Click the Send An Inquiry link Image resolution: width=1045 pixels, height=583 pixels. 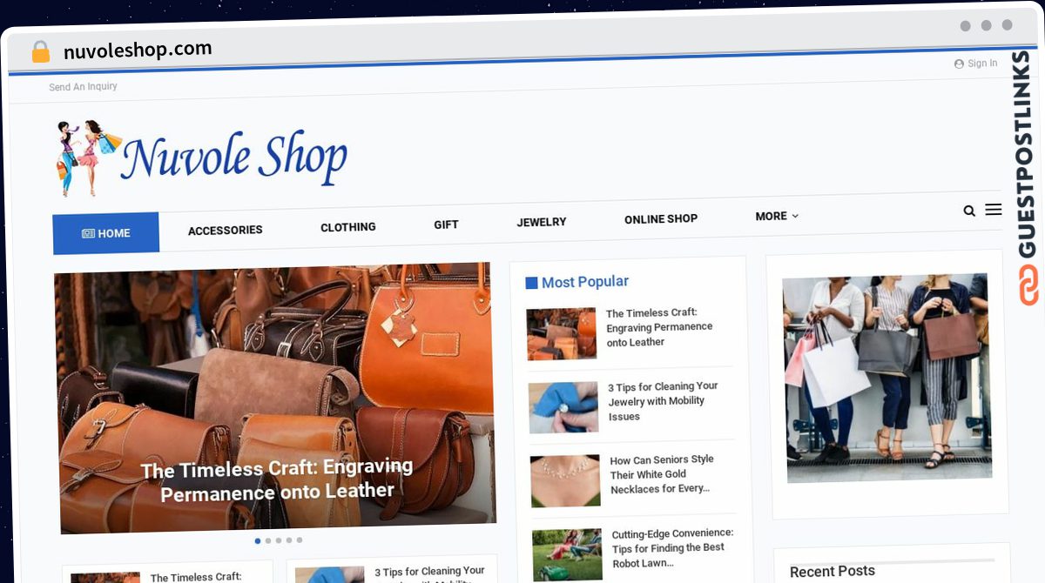click(83, 87)
